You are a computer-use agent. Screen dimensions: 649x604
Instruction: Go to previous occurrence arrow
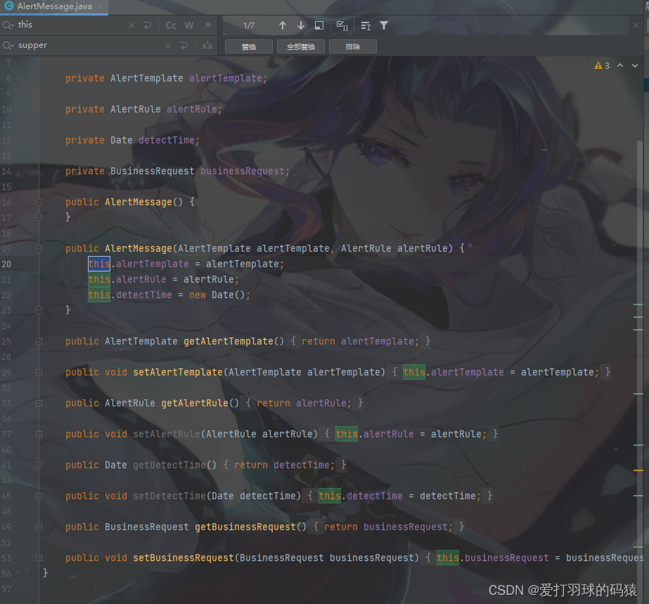(x=283, y=26)
